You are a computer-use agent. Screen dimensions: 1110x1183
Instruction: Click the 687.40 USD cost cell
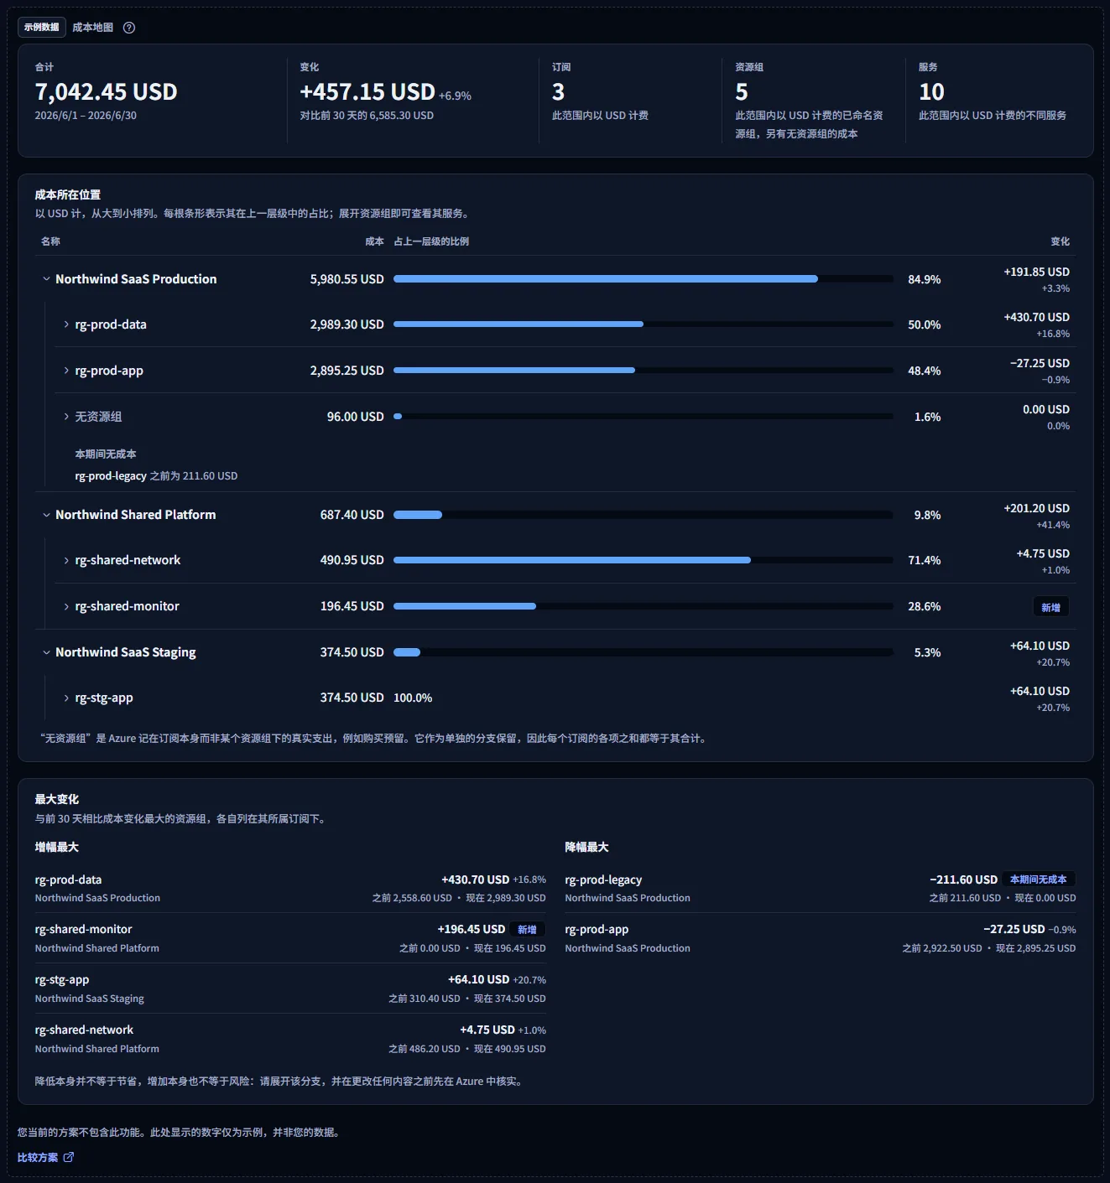(352, 515)
